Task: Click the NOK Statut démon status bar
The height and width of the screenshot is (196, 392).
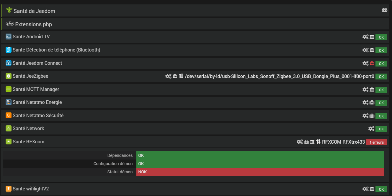Action: click(x=260, y=172)
